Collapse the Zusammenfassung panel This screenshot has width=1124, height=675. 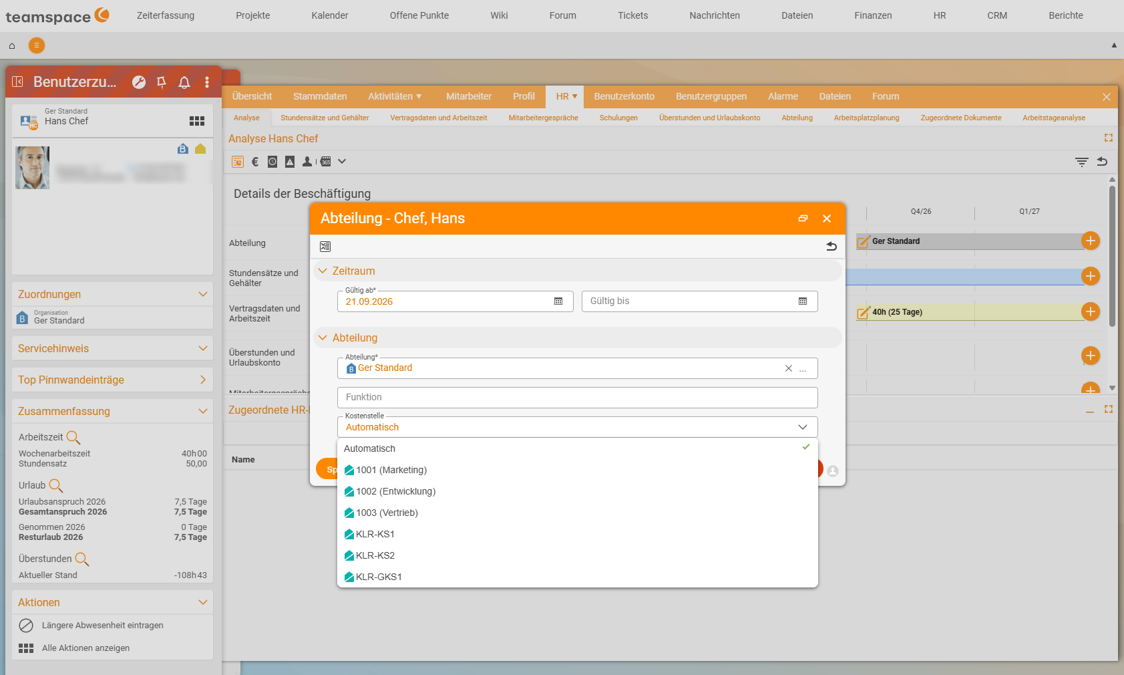(203, 412)
